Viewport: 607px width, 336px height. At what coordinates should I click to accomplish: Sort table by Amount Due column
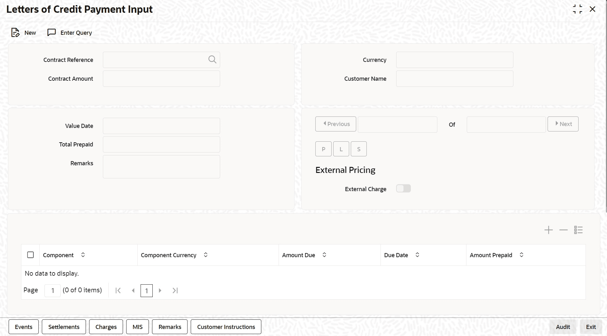click(324, 255)
